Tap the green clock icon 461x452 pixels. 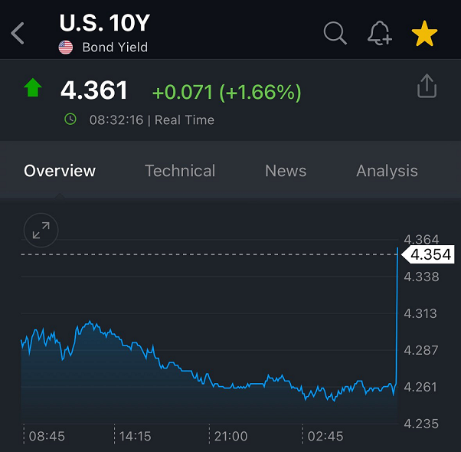click(70, 120)
